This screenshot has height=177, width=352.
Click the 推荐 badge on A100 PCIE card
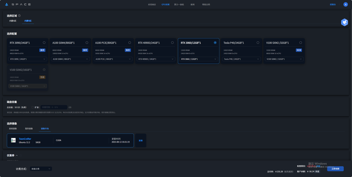click(128, 50)
